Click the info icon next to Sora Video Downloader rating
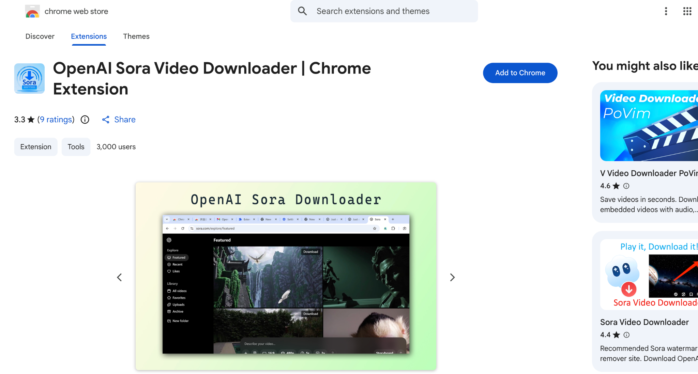 pos(627,335)
